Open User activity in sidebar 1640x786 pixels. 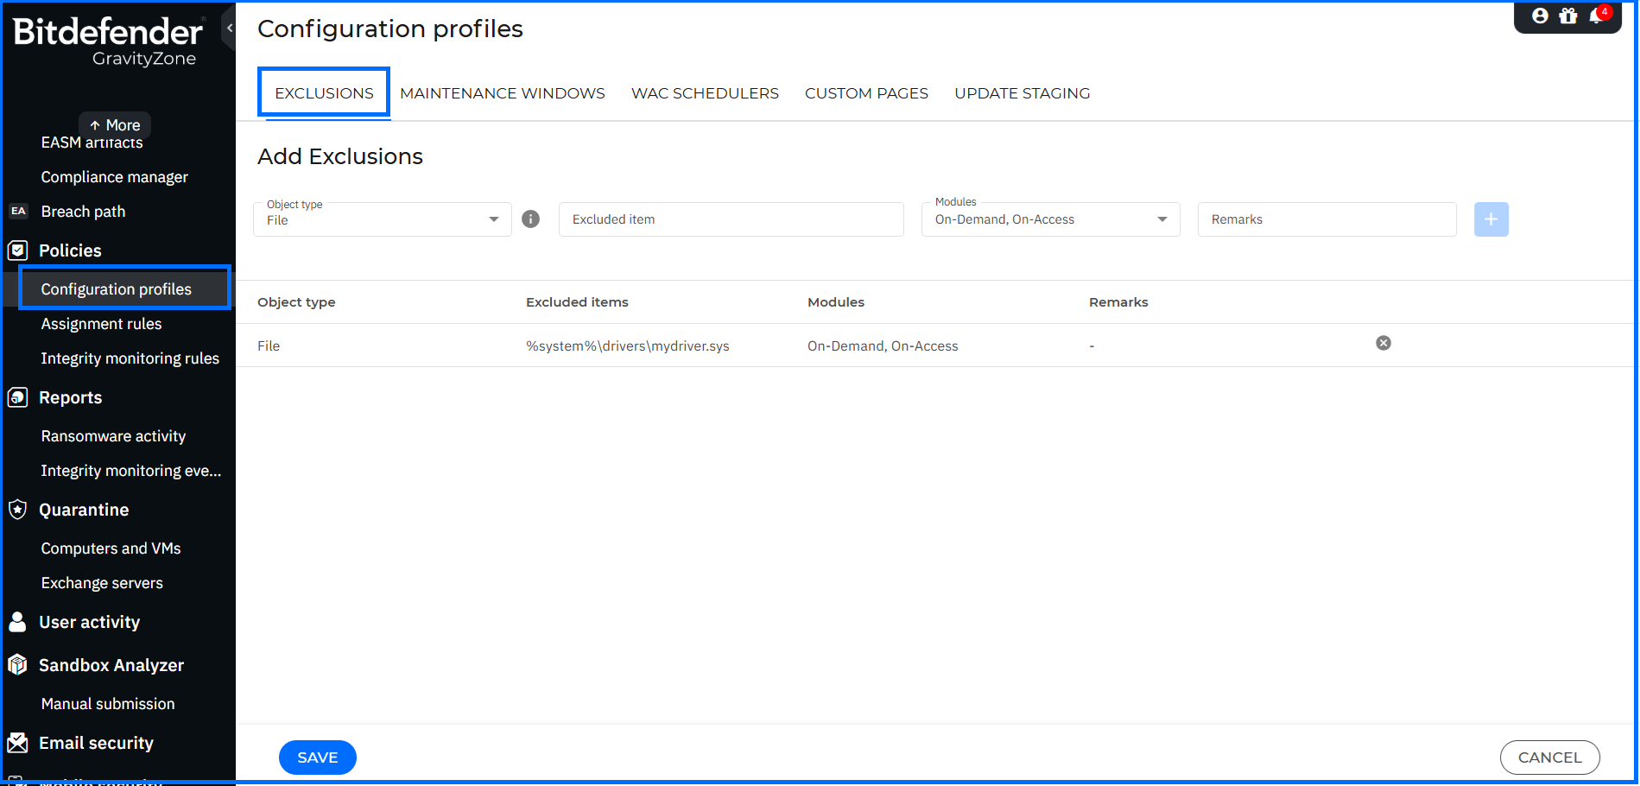[89, 622]
